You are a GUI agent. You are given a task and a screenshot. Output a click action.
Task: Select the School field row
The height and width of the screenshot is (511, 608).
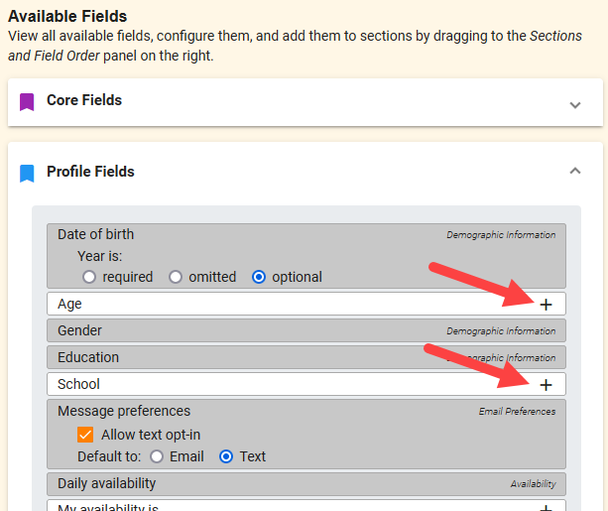coord(306,384)
